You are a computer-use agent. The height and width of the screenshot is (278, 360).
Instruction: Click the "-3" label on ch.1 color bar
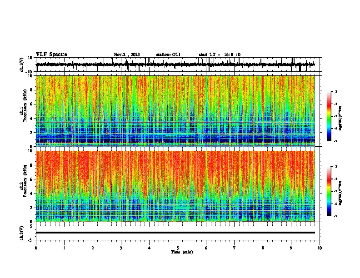click(335, 91)
